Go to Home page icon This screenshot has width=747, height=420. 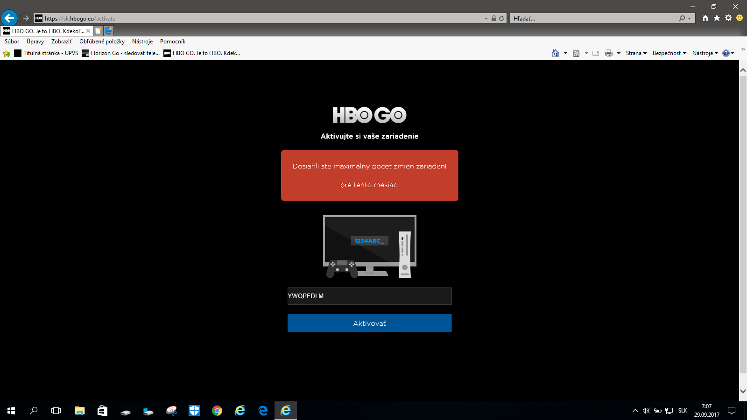pyautogui.click(x=705, y=18)
